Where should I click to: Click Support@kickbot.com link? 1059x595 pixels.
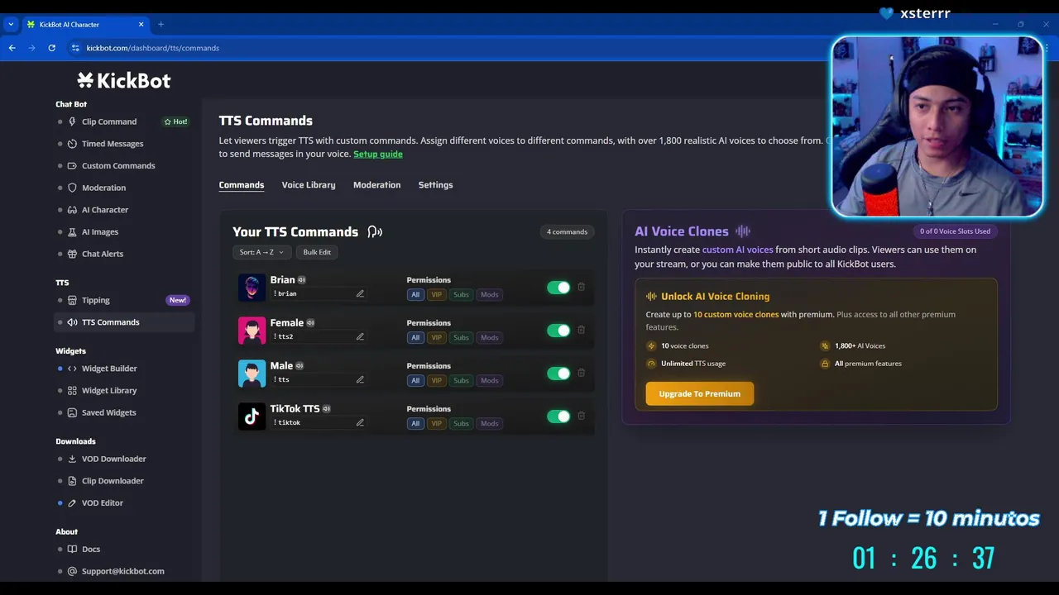[123, 571]
